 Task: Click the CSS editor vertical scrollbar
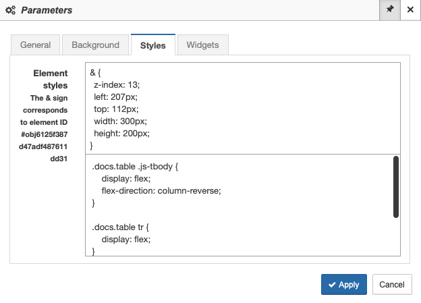point(396,187)
